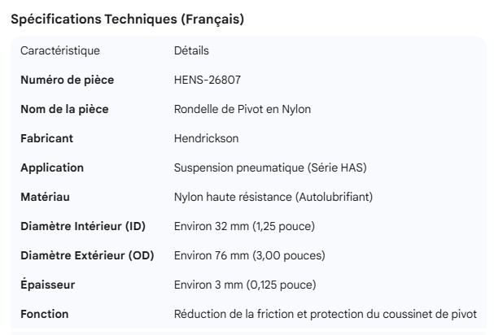The image size is (494, 335).
Task: Click the 'Épaisseur' row label
Action: tap(48, 285)
